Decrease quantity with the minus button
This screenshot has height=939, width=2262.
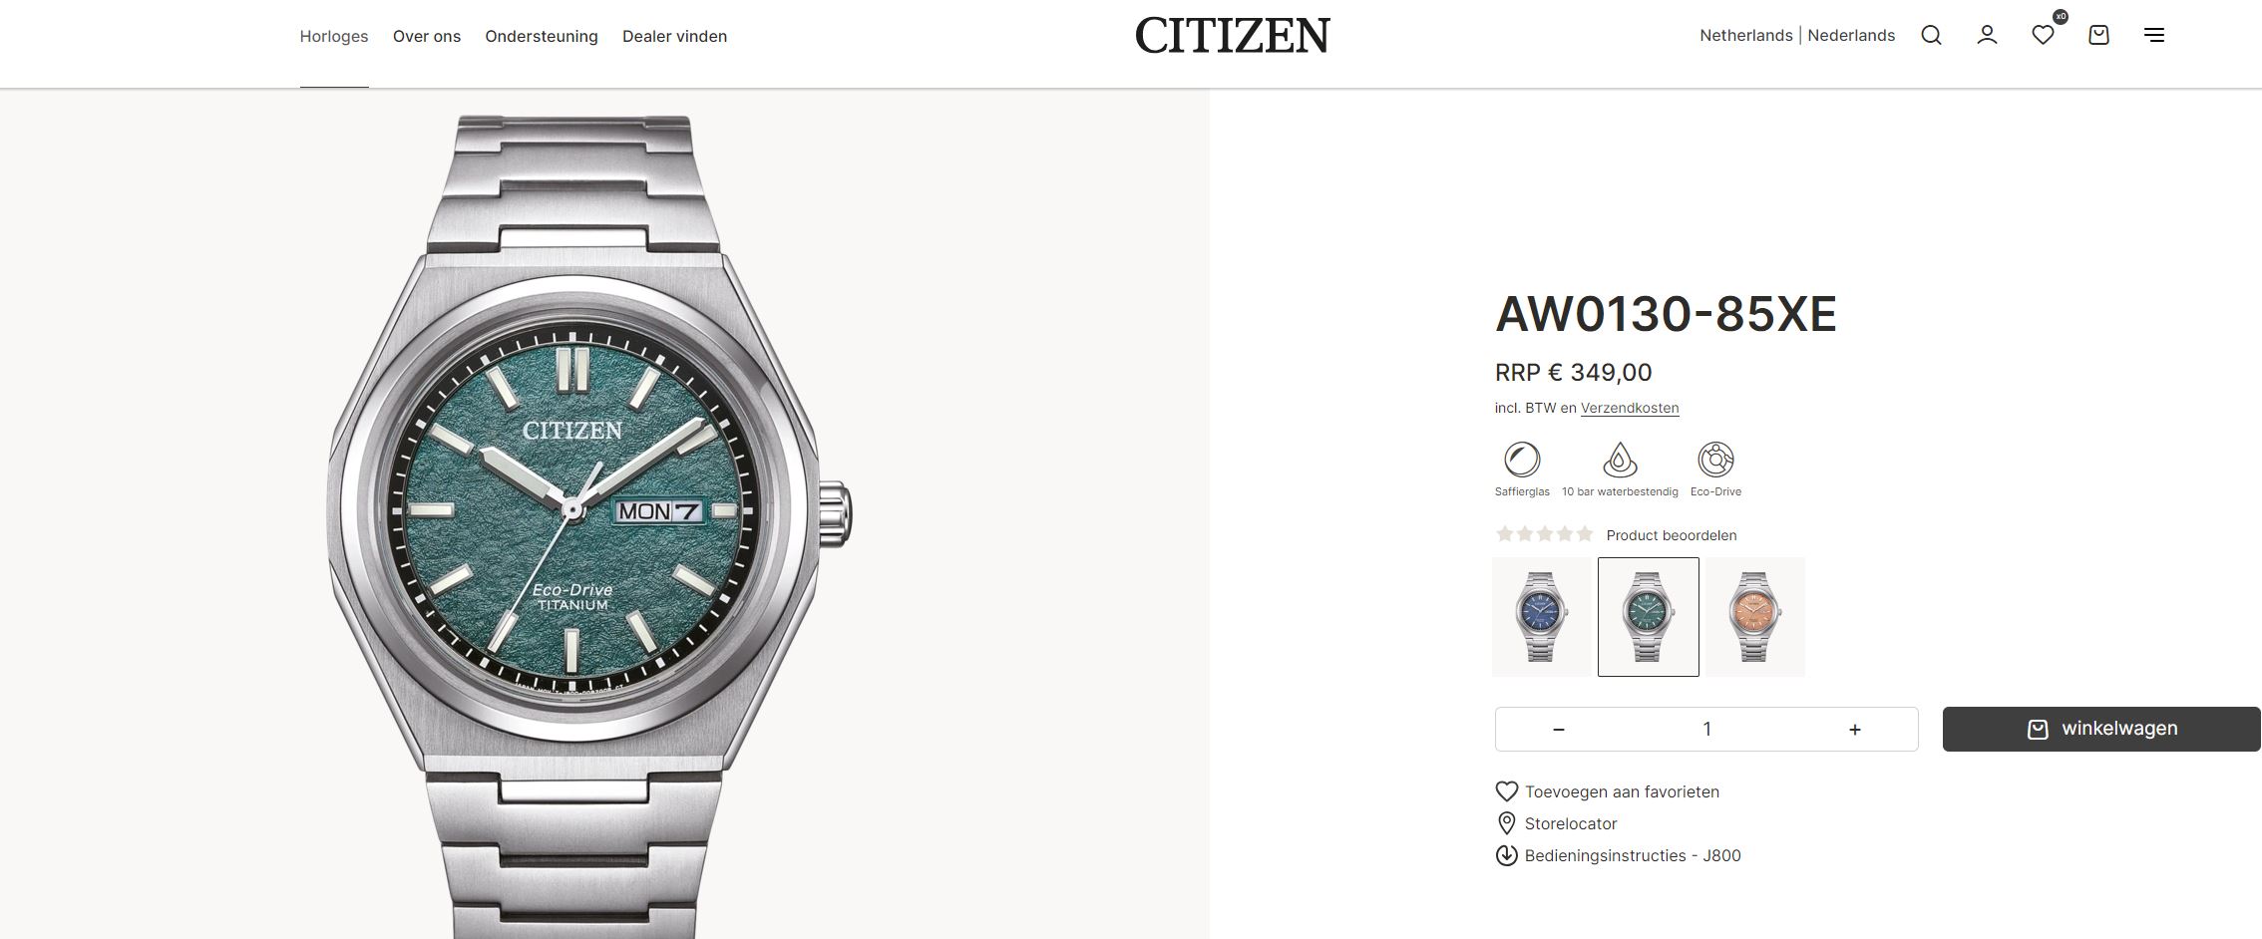(x=1559, y=730)
